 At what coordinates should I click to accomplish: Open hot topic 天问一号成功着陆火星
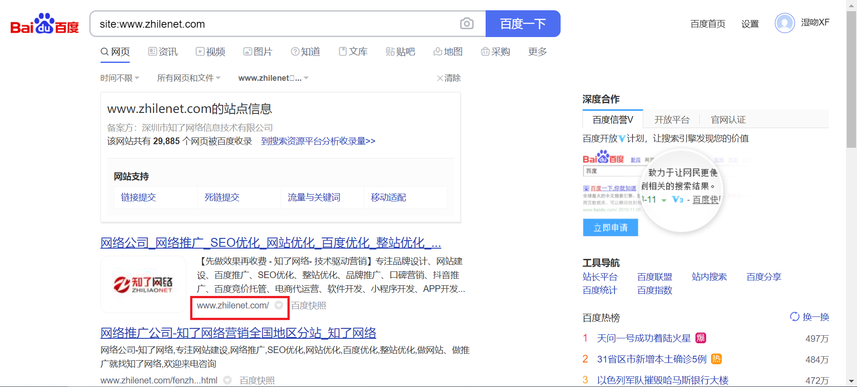644,338
